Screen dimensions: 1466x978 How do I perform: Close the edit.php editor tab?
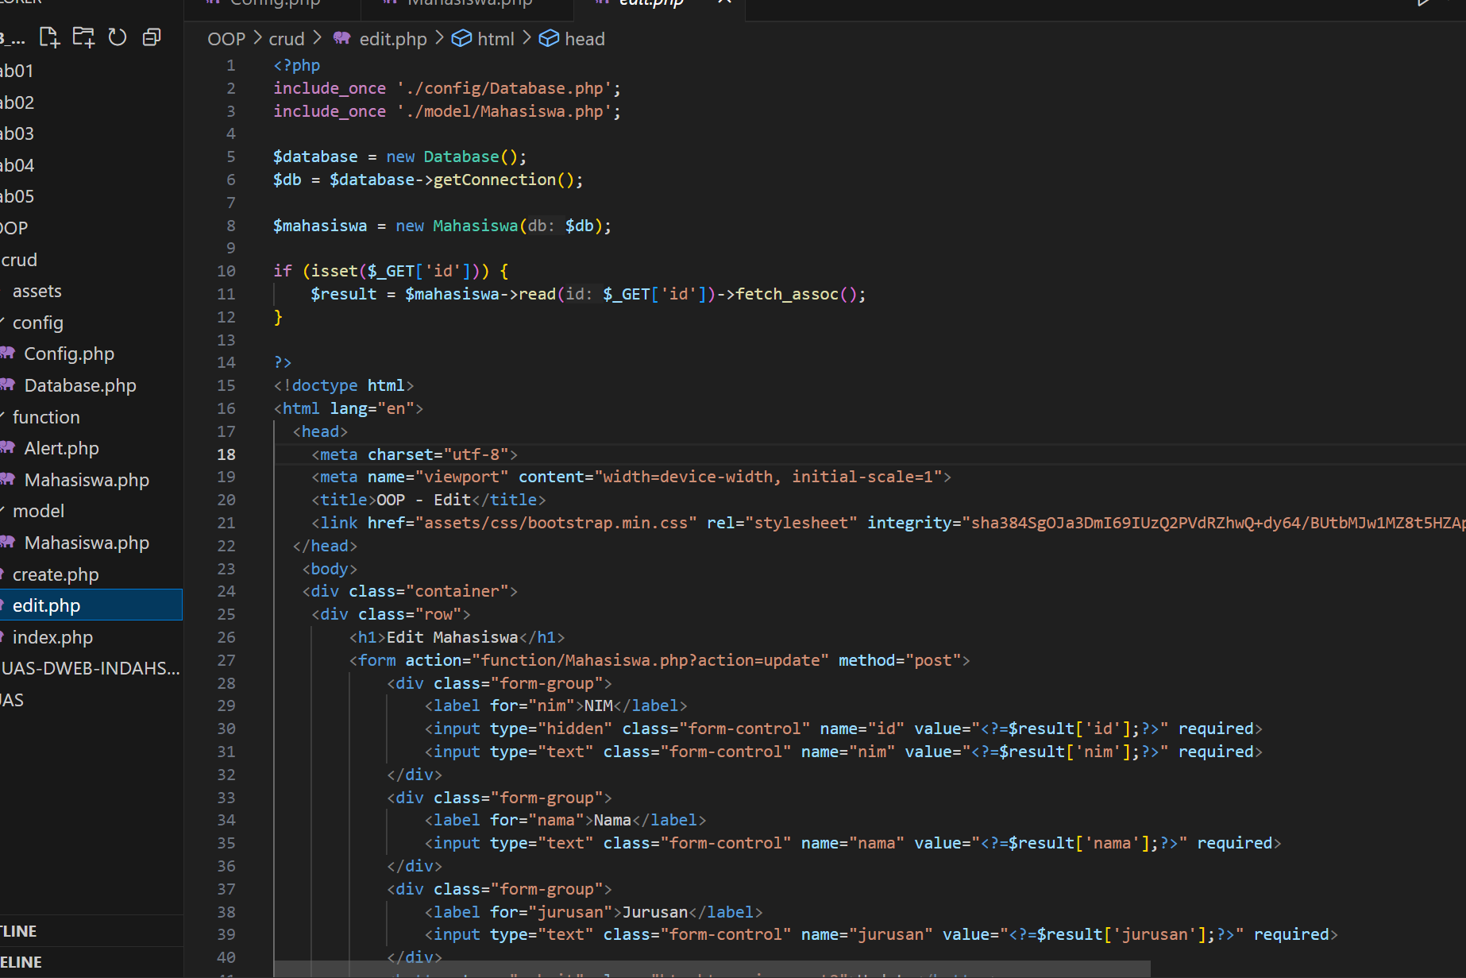pos(724,2)
